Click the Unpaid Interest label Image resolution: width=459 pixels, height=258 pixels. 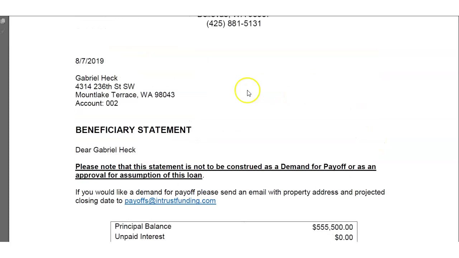(139, 236)
